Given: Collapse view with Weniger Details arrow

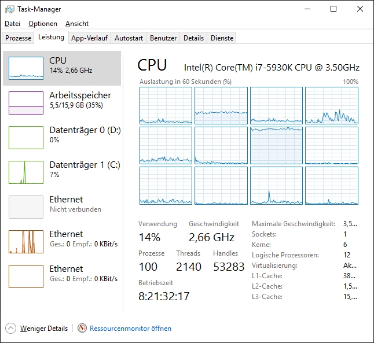Looking at the screenshot, I should [x=10, y=329].
